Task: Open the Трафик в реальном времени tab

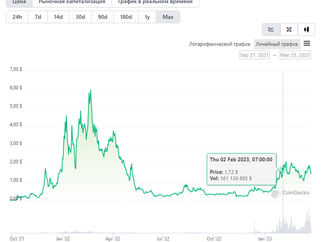Action: [155, 3]
